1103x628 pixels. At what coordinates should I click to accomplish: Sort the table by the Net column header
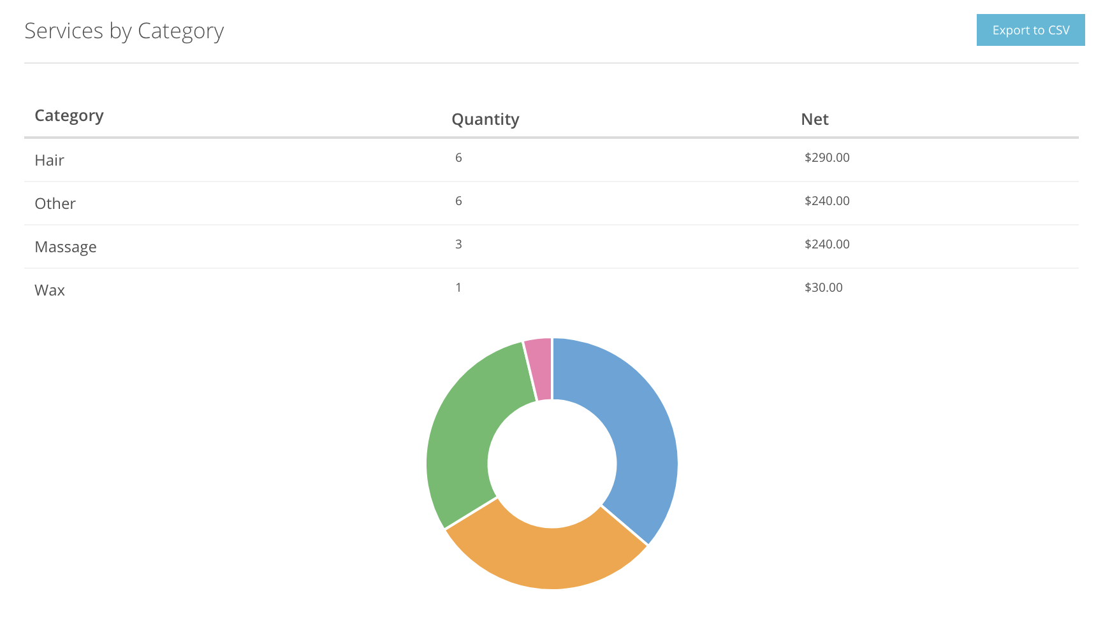click(814, 119)
